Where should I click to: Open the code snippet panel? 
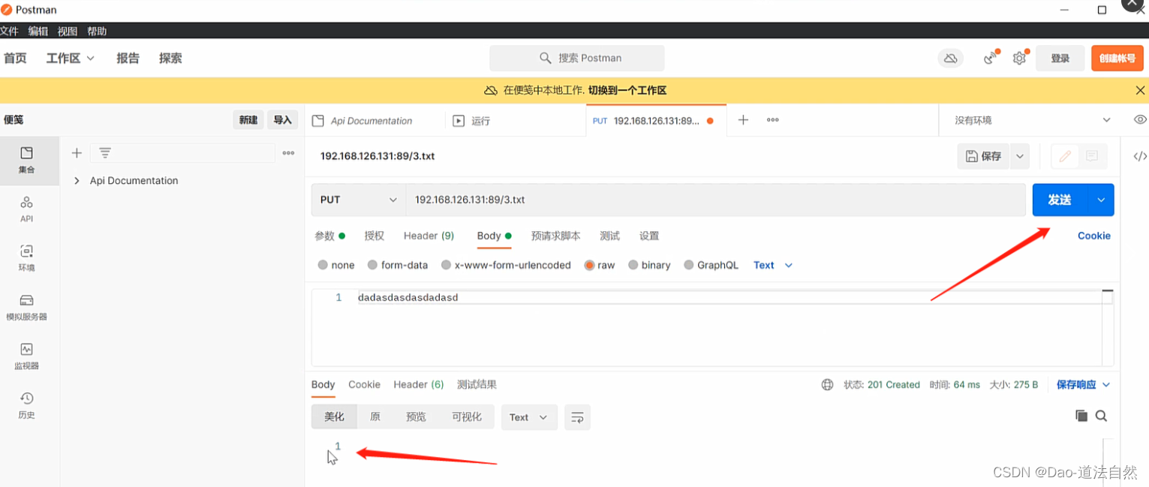[x=1139, y=156]
